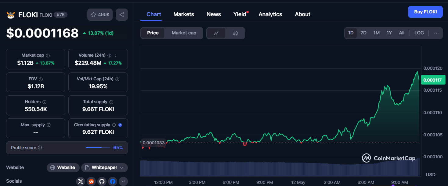Open the Facebook social link
The width and height of the screenshot is (448, 186).
tap(113, 181)
